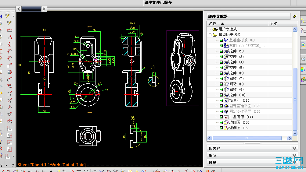306x172 pixels.
Task: Select the inferred dimension tool
Action: point(8,16)
